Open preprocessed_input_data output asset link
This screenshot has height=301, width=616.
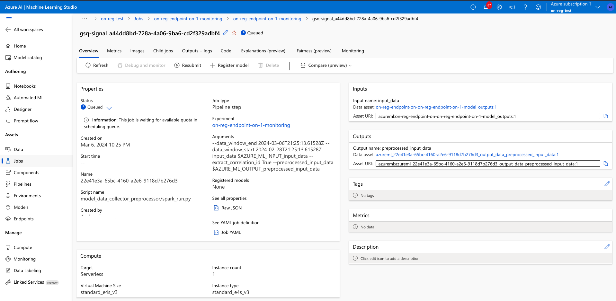click(467, 155)
